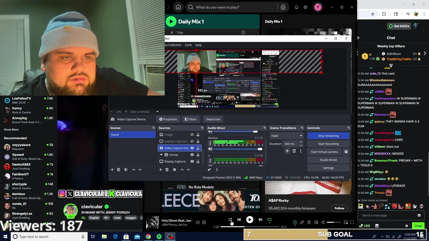Image resolution: width=429 pixels, height=241 pixels.
Task: Undock the Sources panel
Action: (202, 128)
